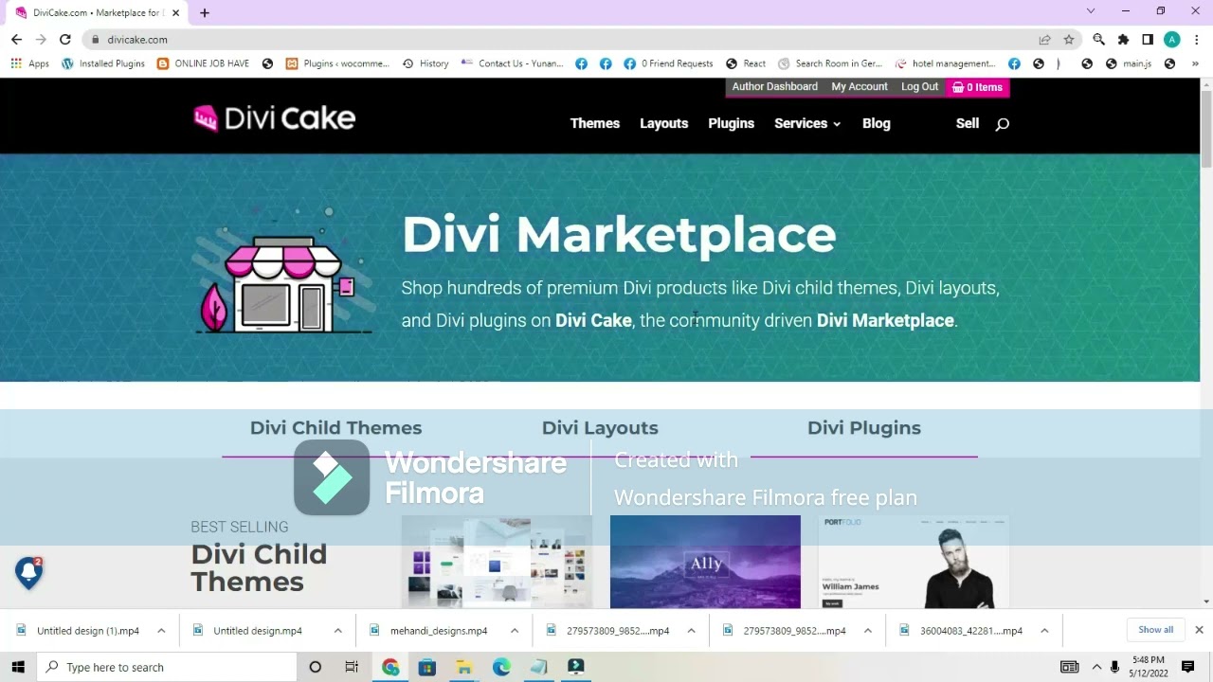Expand the Services dropdown menu

tap(807, 124)
